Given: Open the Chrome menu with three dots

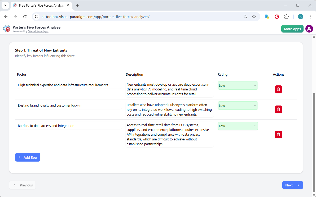Looking at the screenshot, I should coord(310,16).
